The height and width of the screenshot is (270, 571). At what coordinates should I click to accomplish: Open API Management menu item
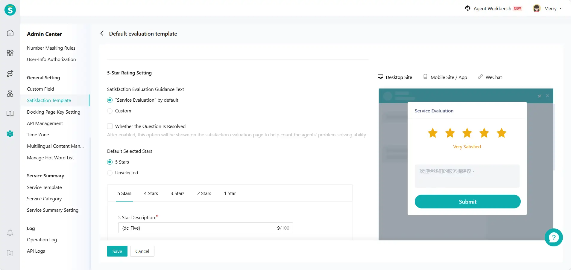[x=45, y=123]
